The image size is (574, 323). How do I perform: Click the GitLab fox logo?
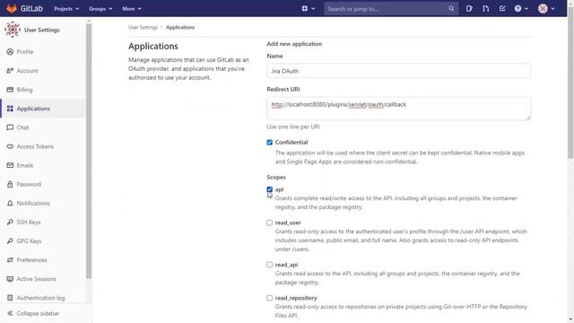click(x=12, y=8)
